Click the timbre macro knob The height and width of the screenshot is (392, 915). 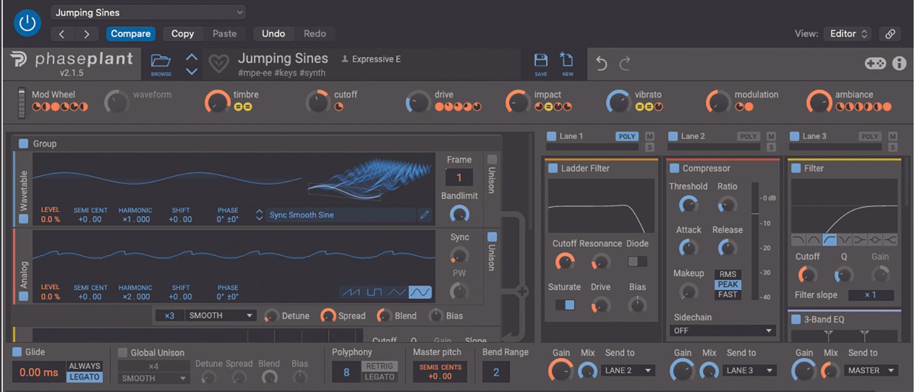(217, 102)
